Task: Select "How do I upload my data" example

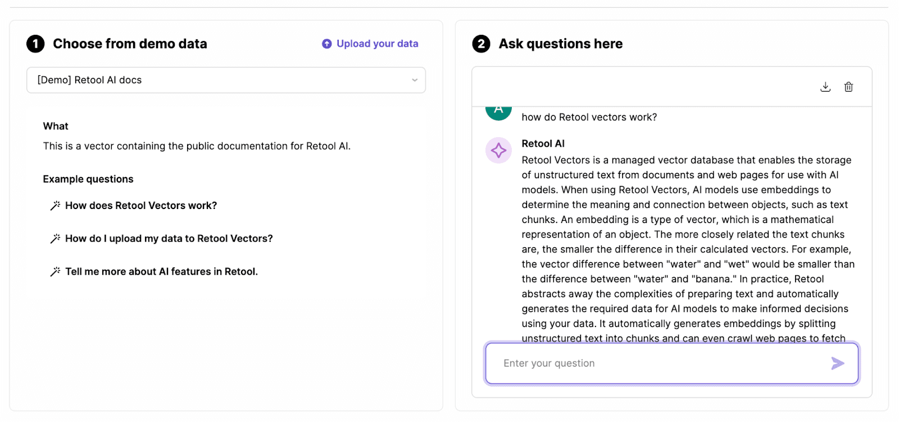Action: 169,239
